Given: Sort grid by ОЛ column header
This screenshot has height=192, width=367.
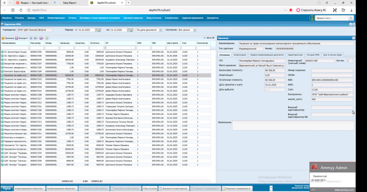Looking at the screenshot, I should click(x=120, y=43).
